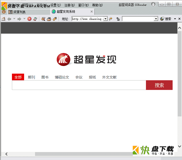Click the red 搜索 search button

coord(159,85)
